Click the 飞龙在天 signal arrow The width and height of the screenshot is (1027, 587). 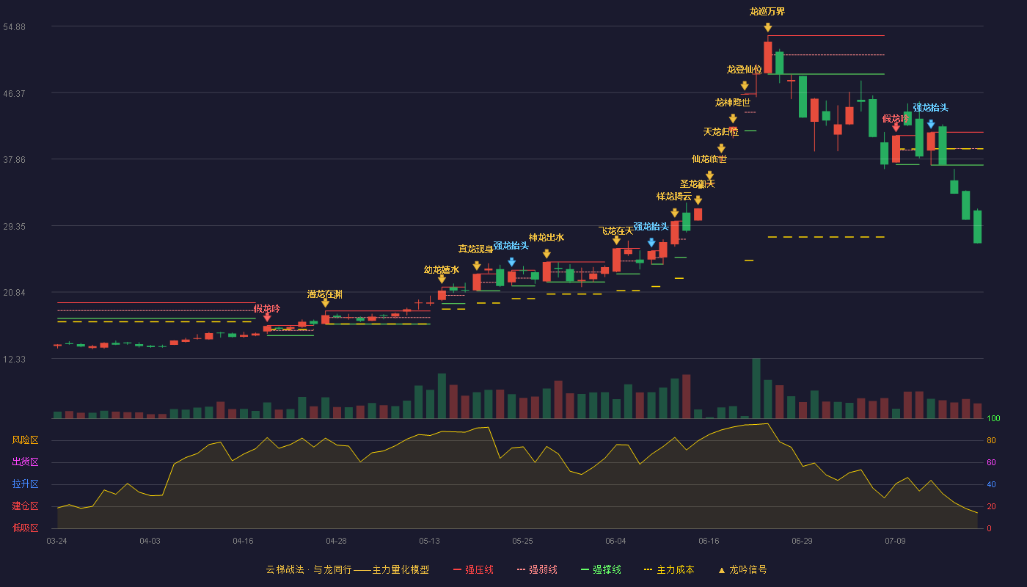pyautogui.click(x=616, y=241)
